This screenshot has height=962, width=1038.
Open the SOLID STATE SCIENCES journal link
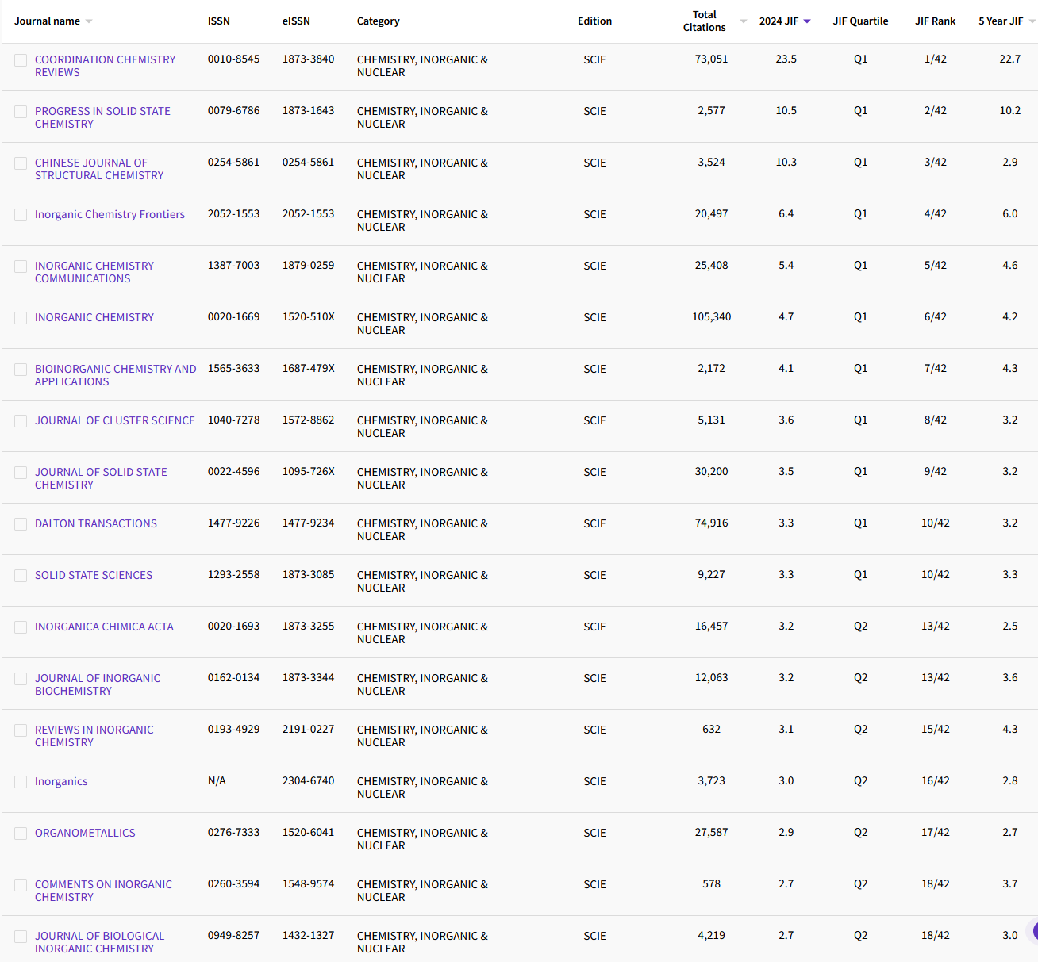pos(93,575)
